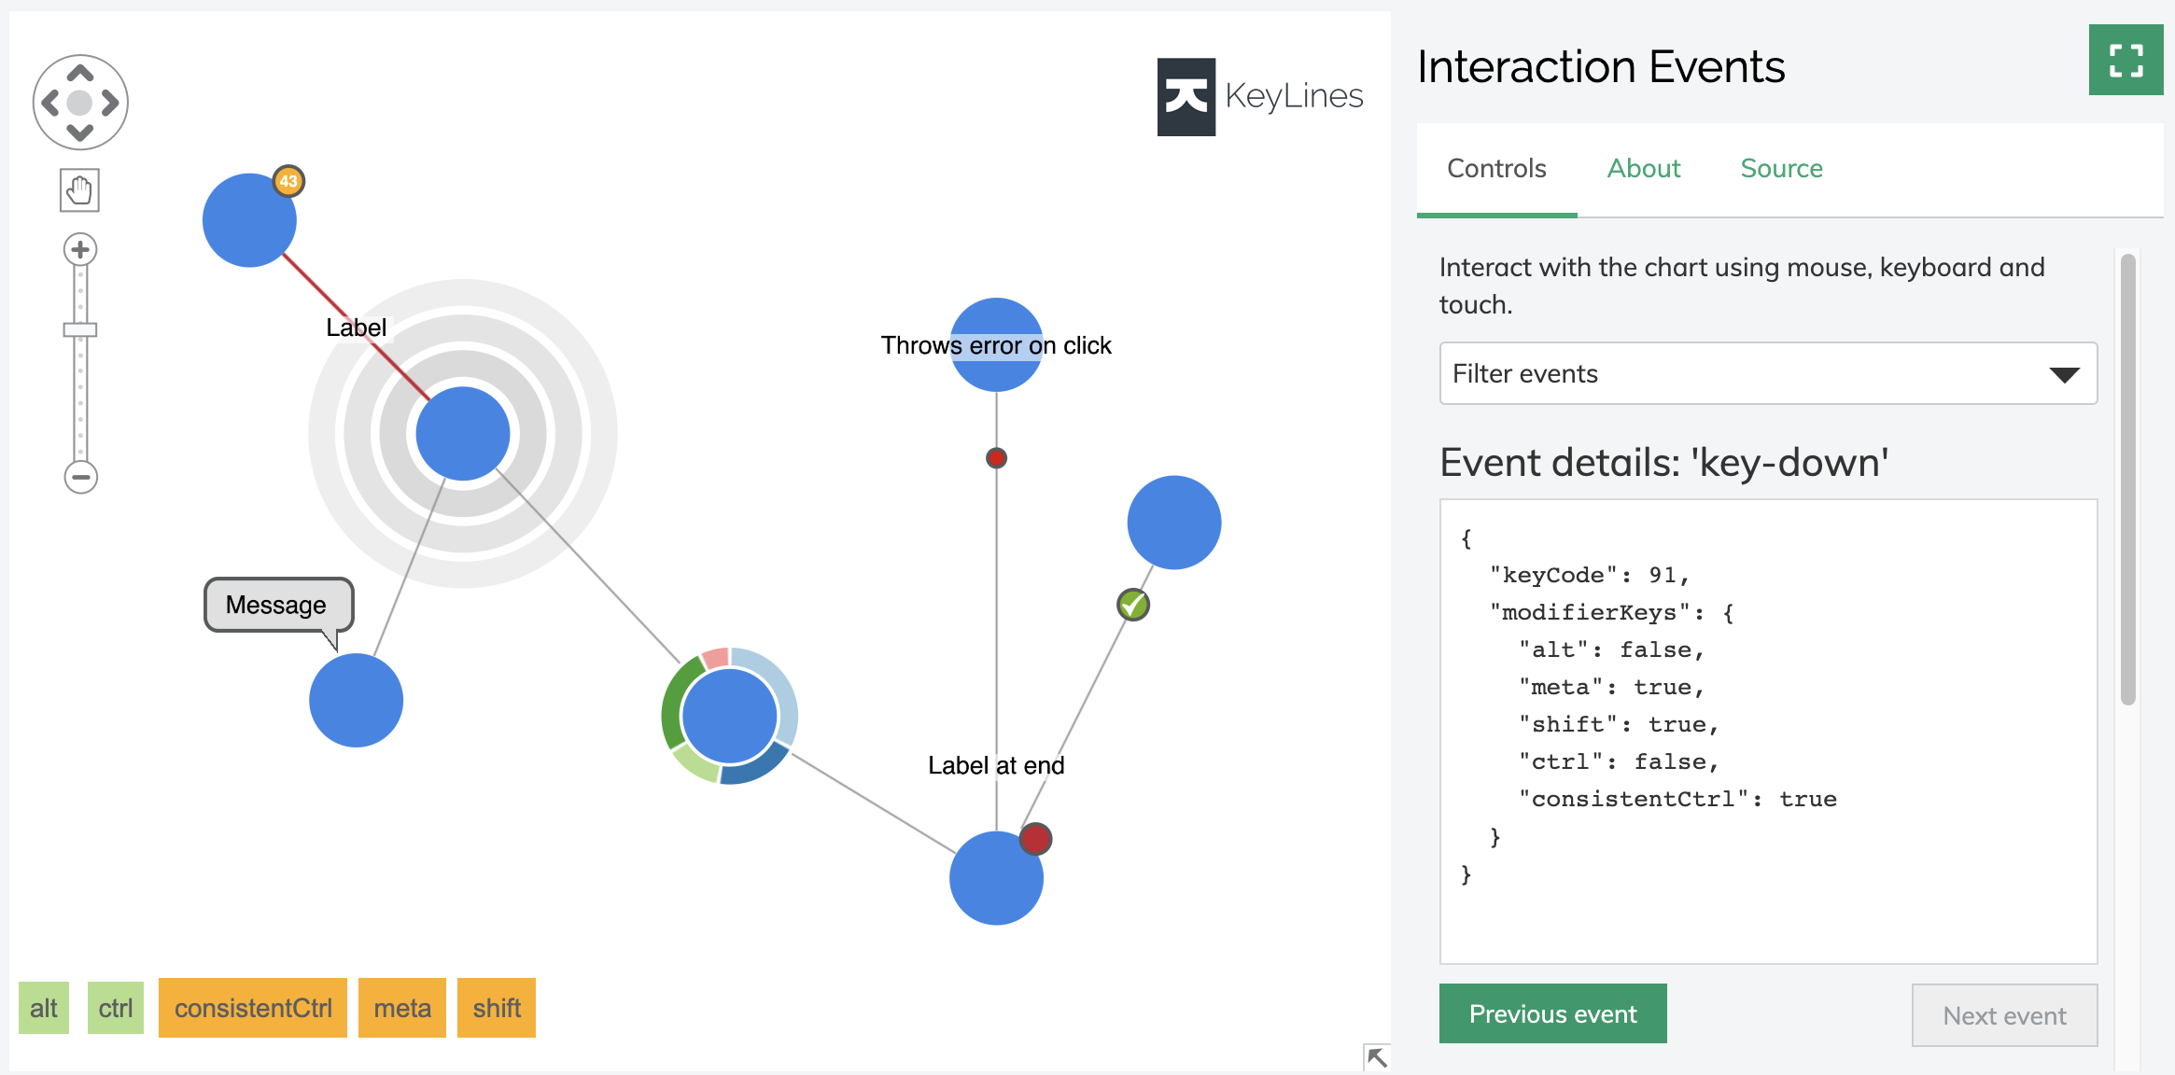The width and height of the screenshot is (2175, 1075).
Task: Click the overview window arrow icon
Action: [x=1376, y=1057]
